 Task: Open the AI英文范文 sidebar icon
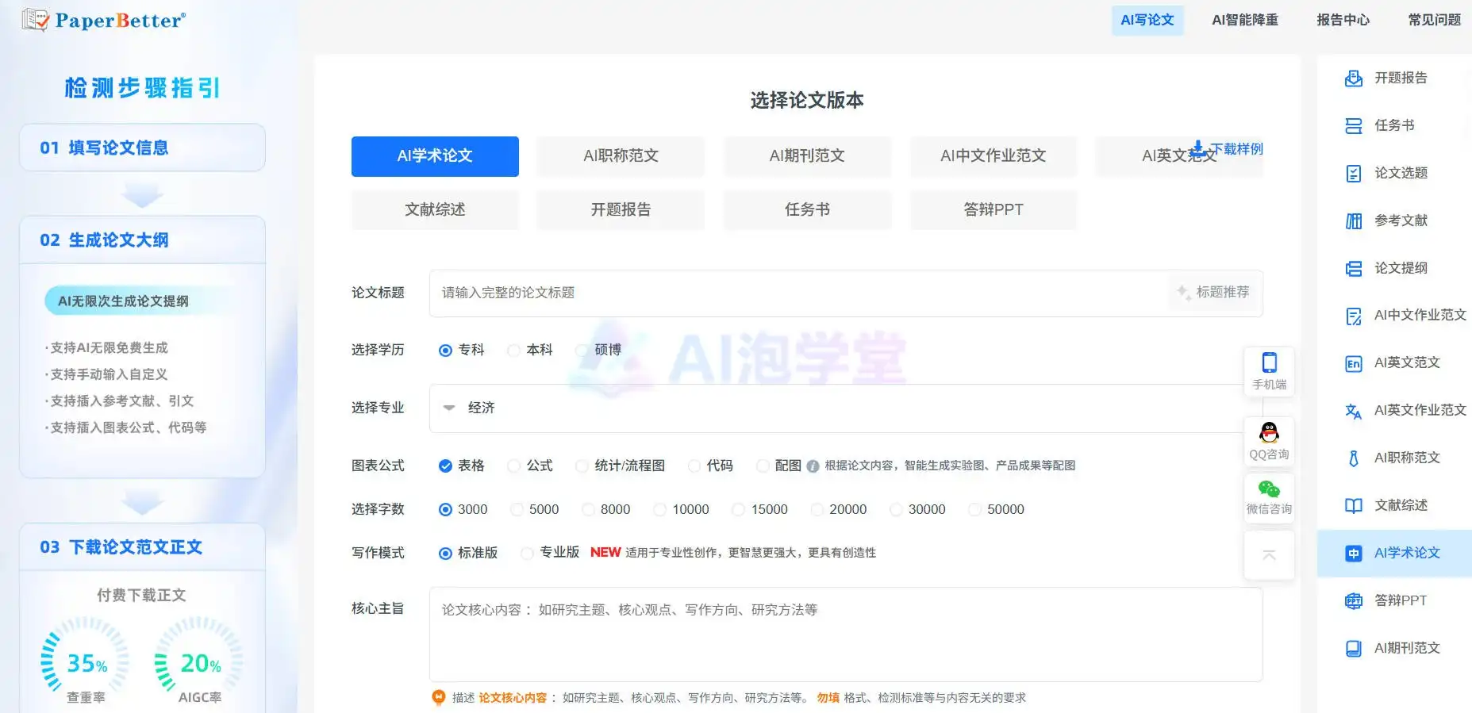[1354, 363]
